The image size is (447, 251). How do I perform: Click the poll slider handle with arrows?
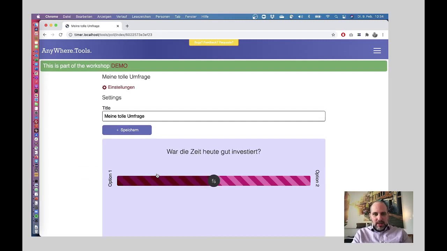point(214,181)
